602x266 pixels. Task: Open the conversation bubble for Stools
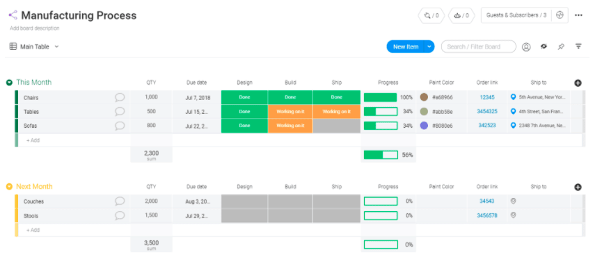click(x=120, y=215)
